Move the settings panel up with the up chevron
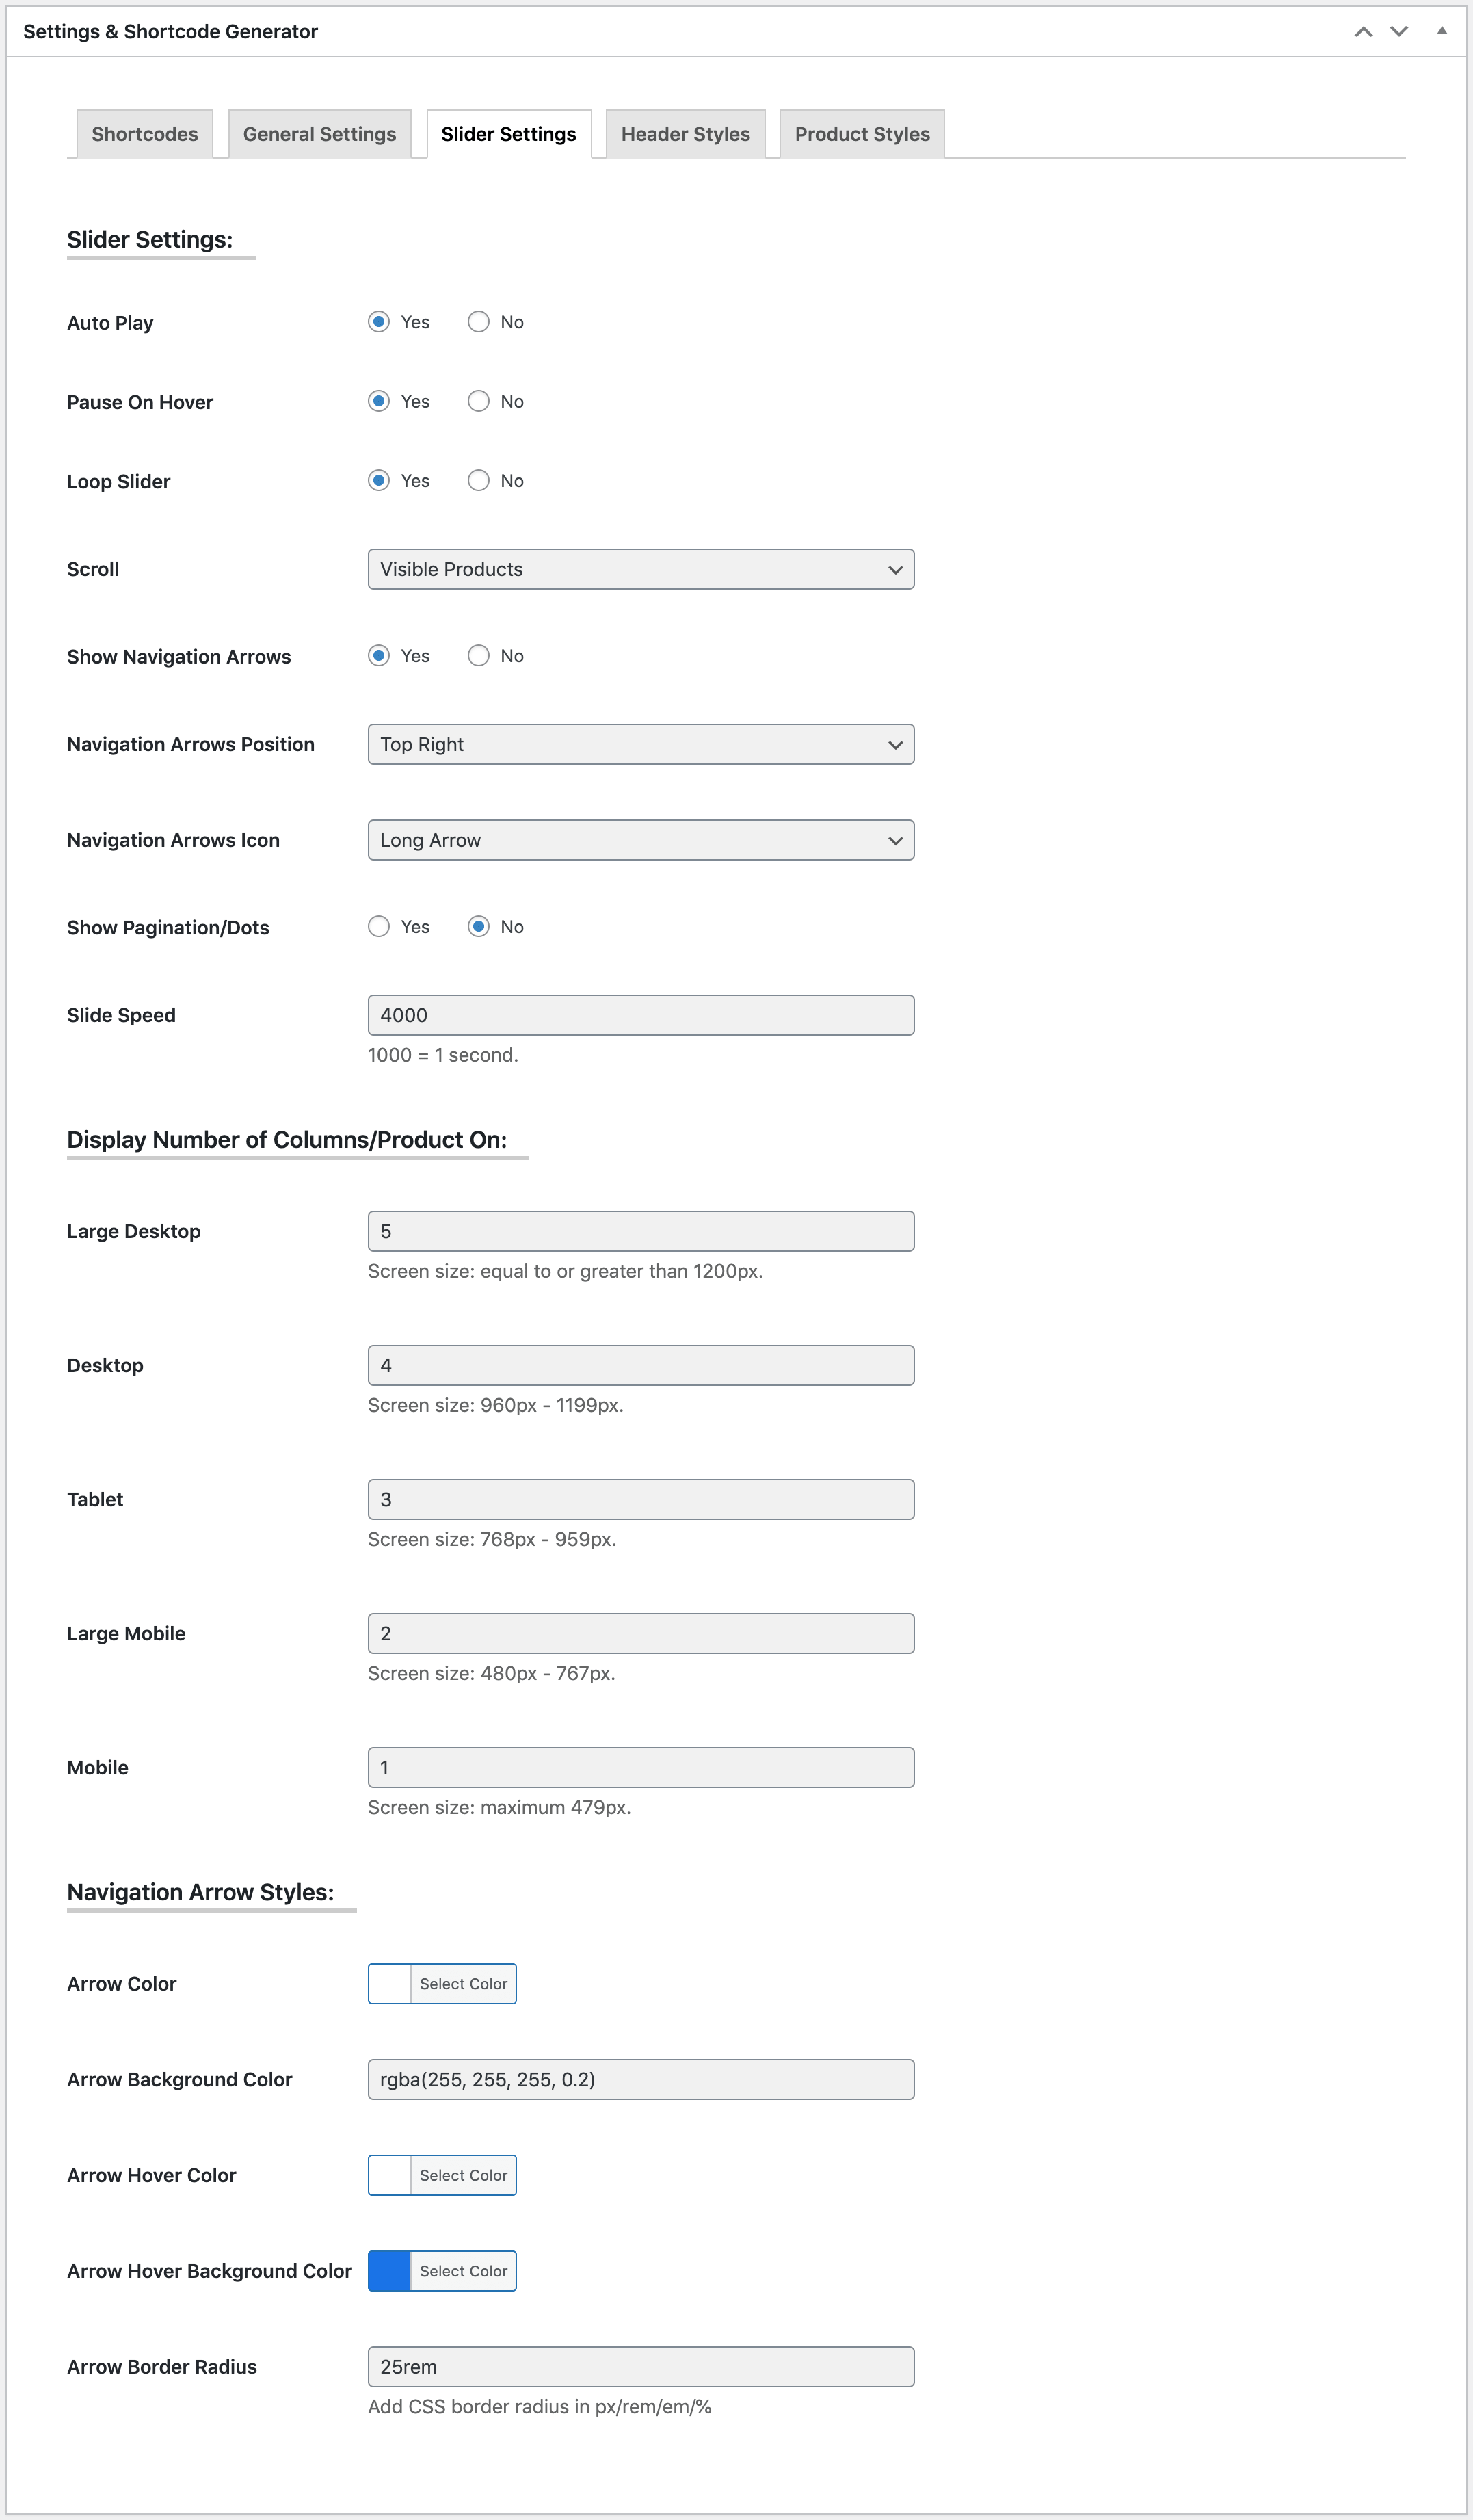 pos(1363,31)
